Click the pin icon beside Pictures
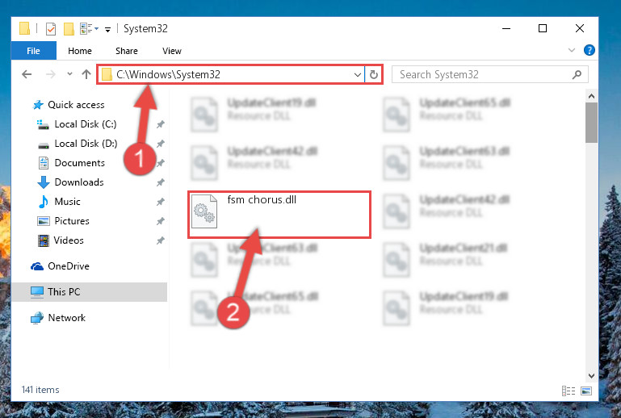Image resolution: width=621 pixels, height=418 pixels. point(160,221)
